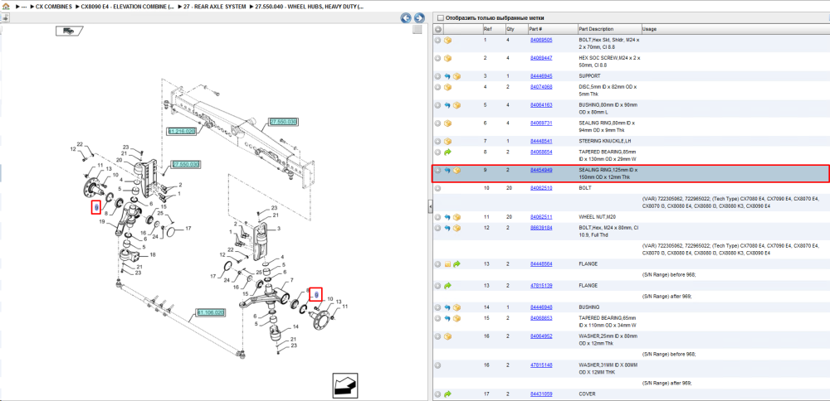
Task: Click the blue arrow icon for BUSHING 84064163
Action: [447, 105]
